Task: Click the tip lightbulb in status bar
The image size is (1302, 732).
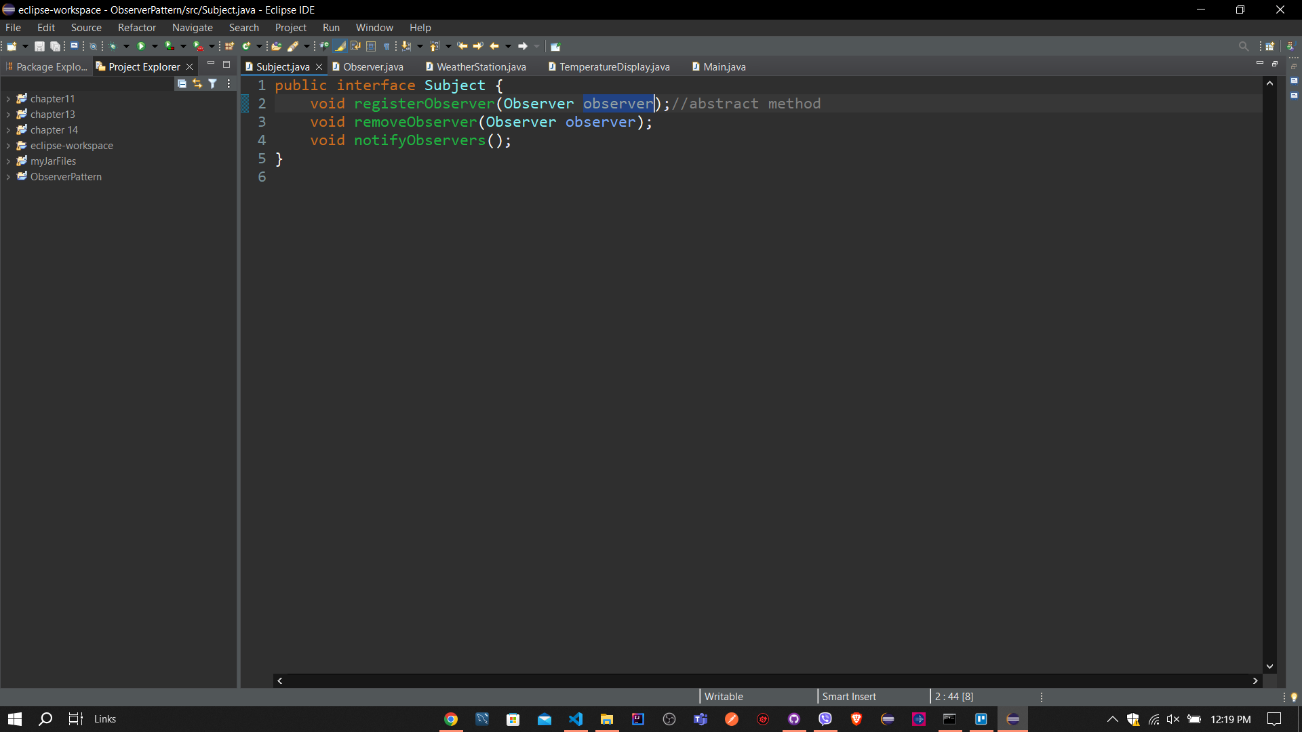Action: [1294, 697]
